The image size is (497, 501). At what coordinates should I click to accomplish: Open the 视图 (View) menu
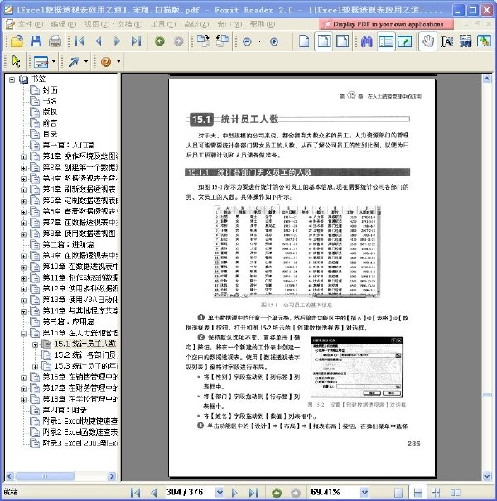[x=97, y=24]
